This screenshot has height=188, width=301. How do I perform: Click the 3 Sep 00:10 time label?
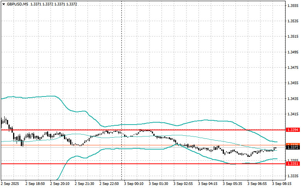(x=134, y=184)
